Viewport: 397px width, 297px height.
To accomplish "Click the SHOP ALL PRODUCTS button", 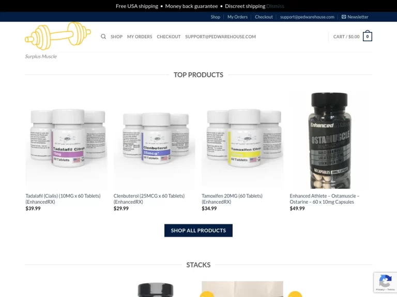I will pyautogui.click(x=198, y=230).
